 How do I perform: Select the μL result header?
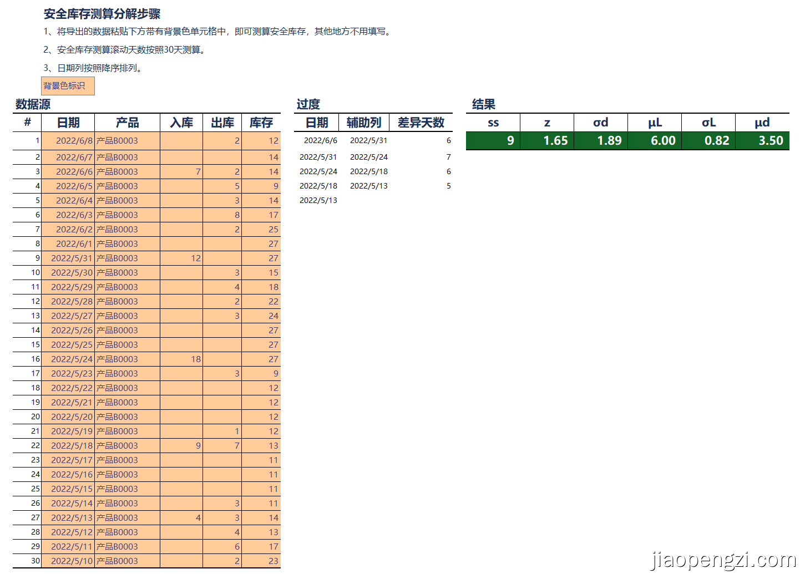(655, 123)
